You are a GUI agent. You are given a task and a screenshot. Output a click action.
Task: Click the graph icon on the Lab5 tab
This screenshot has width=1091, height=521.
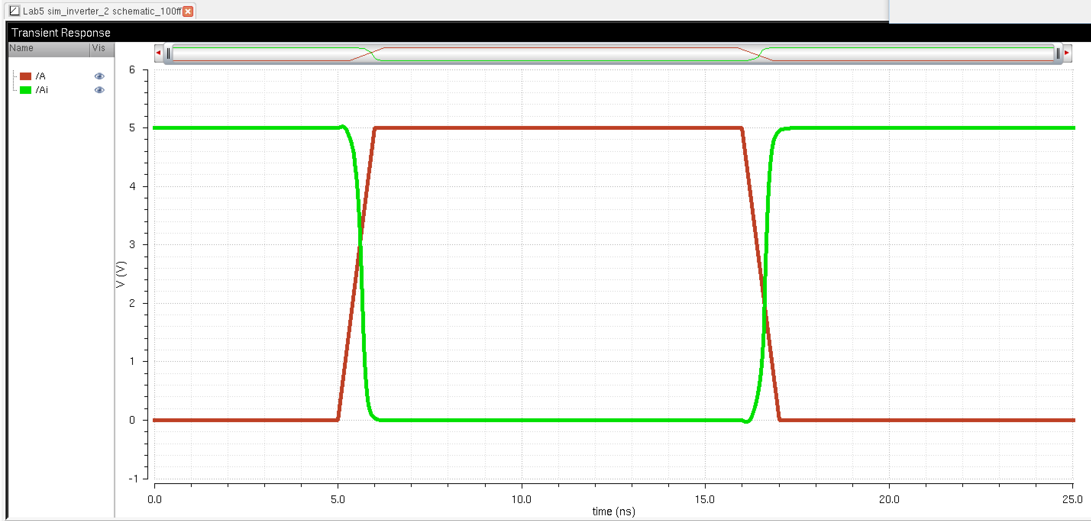click(x=14, y=11)
